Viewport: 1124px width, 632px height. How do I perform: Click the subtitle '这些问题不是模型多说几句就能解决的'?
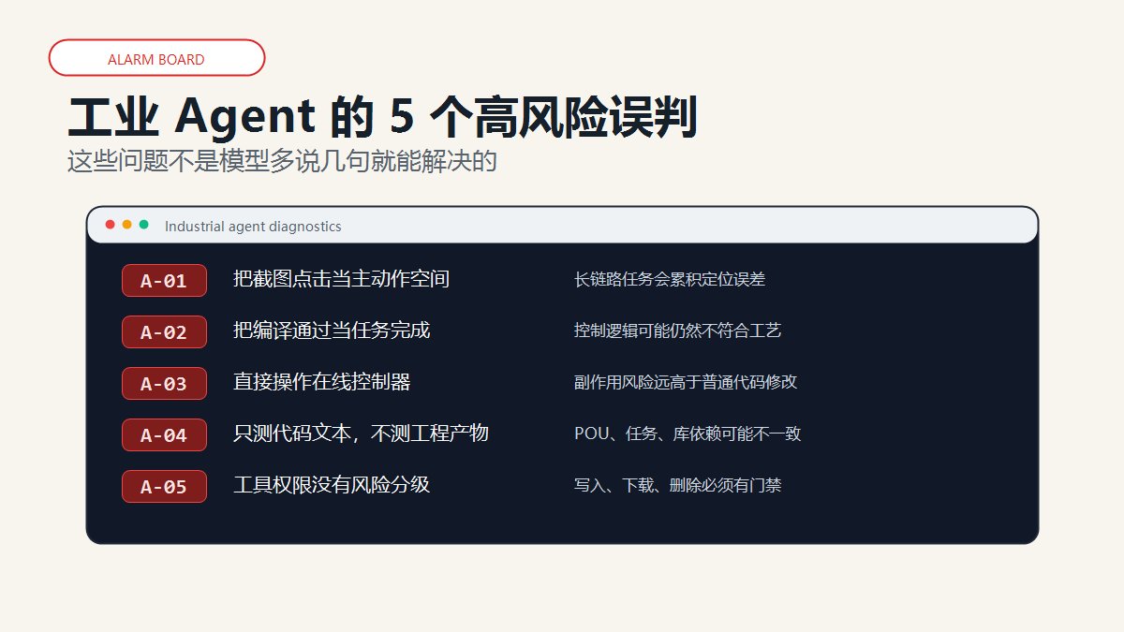tap(282, 161)
